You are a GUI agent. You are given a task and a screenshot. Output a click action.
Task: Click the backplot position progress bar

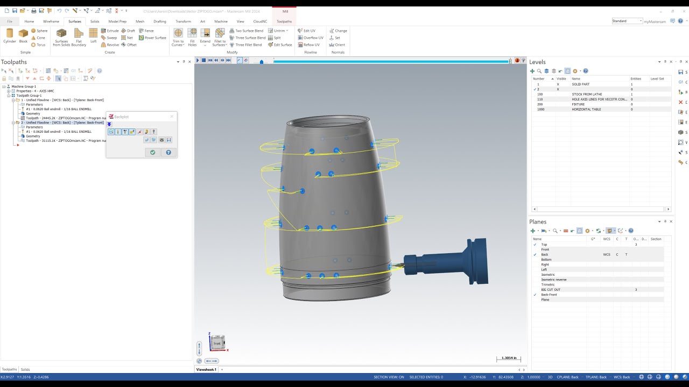391,61
